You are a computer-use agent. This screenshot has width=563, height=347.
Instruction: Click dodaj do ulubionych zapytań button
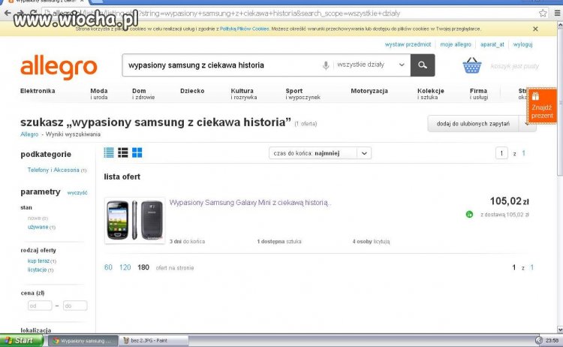point(473,124)
